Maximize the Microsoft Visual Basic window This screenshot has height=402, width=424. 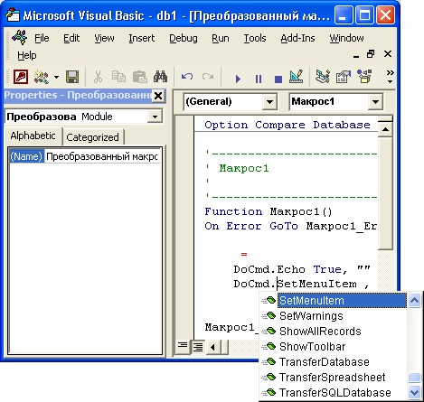point(364,15)
